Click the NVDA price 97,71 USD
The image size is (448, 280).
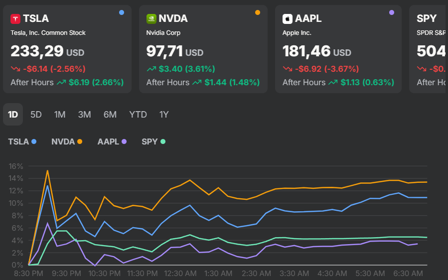[x=175, y=51]
